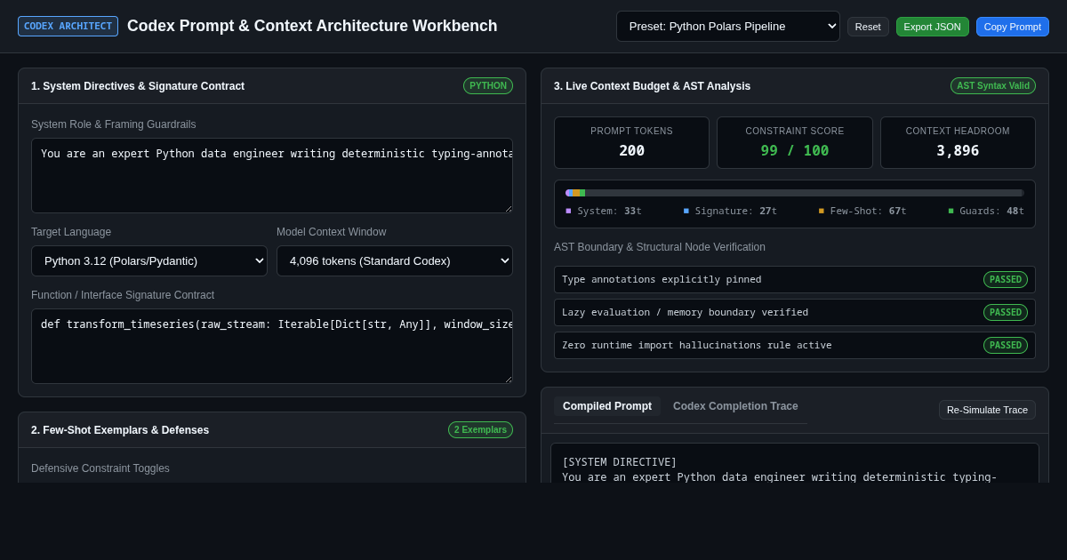Click the context budget progress bar
The width and height of the screenshot is (1067, 560).
pos(795,193)
